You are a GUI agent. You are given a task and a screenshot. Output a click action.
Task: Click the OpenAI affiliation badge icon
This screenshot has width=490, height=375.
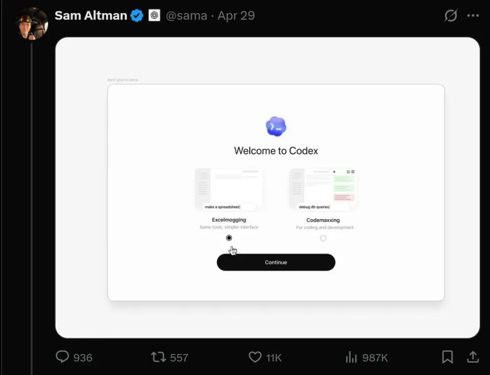[154, 15]
